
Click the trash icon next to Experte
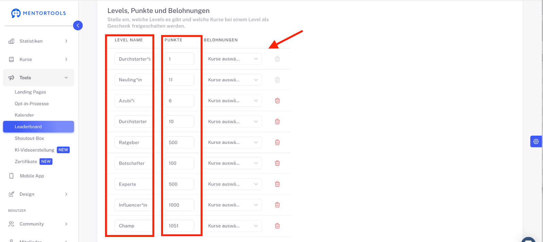click(277, 184)
